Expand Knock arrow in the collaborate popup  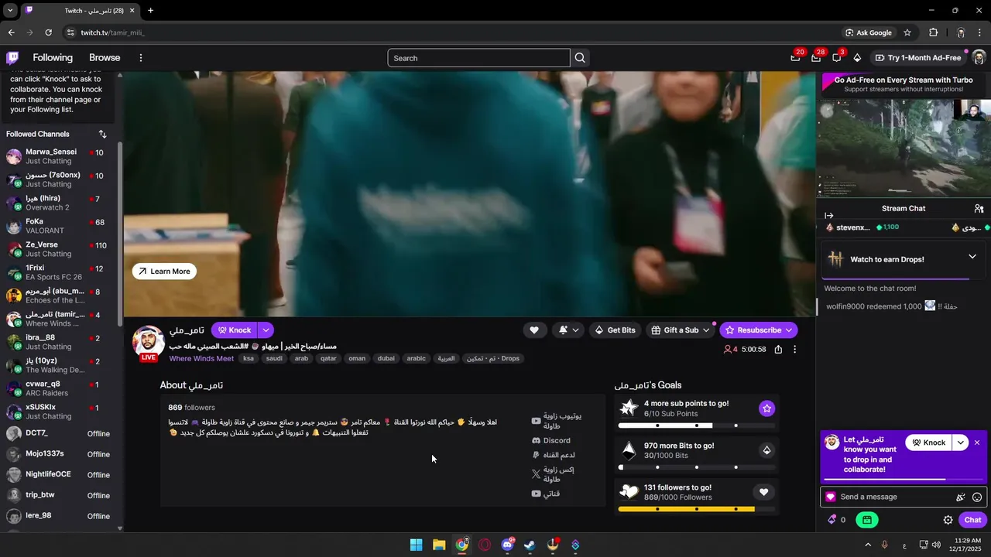coord(961,443)
